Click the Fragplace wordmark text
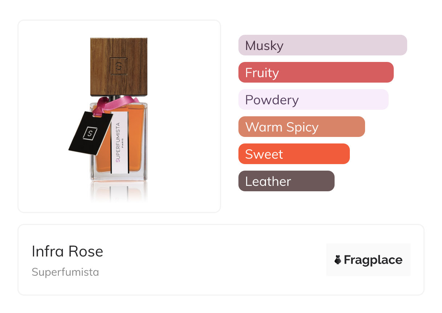Viewport: 442px width, 313px height. 373,260
